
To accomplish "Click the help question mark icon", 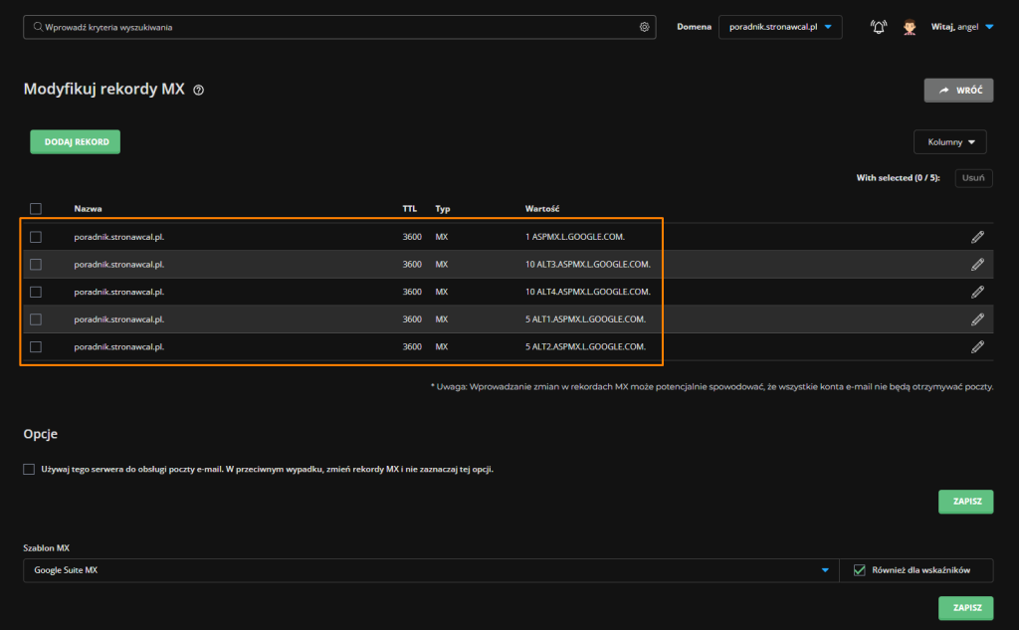I will (x=199, y=90).
